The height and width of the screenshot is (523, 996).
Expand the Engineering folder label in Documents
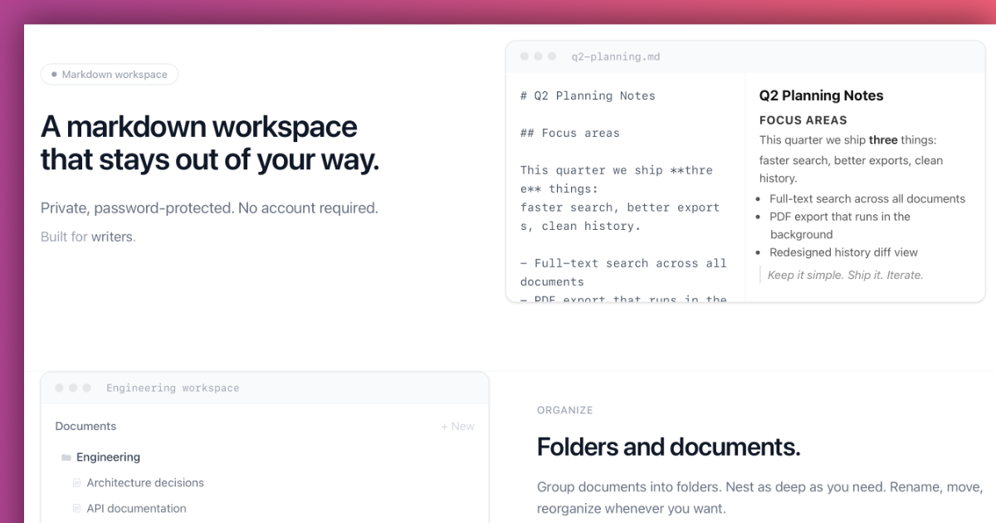click(x=108, y=457)
